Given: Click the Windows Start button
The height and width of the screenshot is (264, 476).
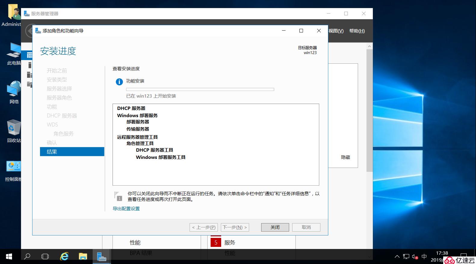Looking at the screenshot, I should coord(9,256).
